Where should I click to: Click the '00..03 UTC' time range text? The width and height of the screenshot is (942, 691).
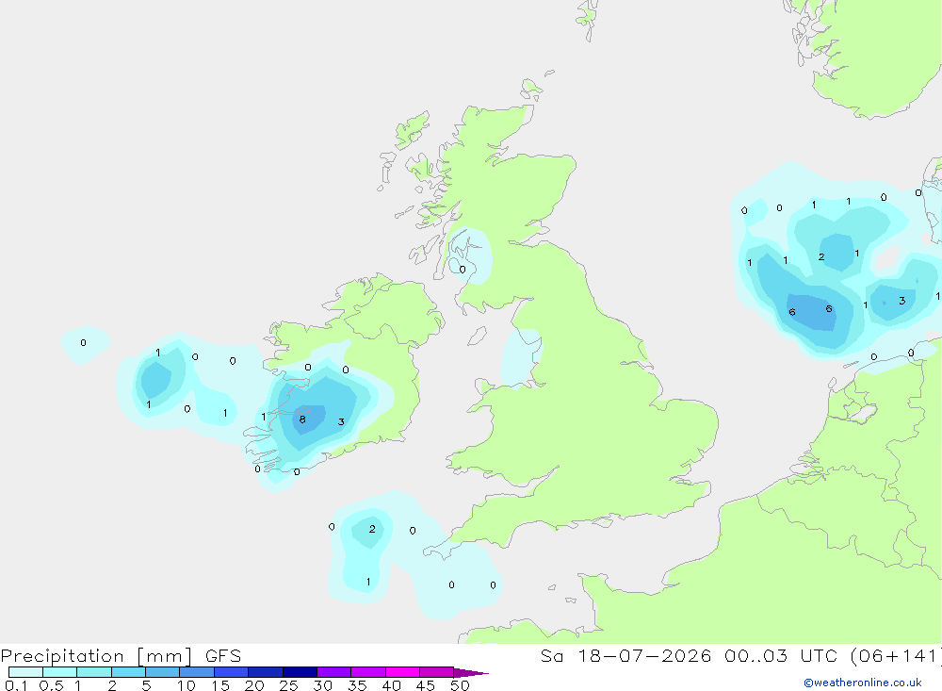click(780, 656)
